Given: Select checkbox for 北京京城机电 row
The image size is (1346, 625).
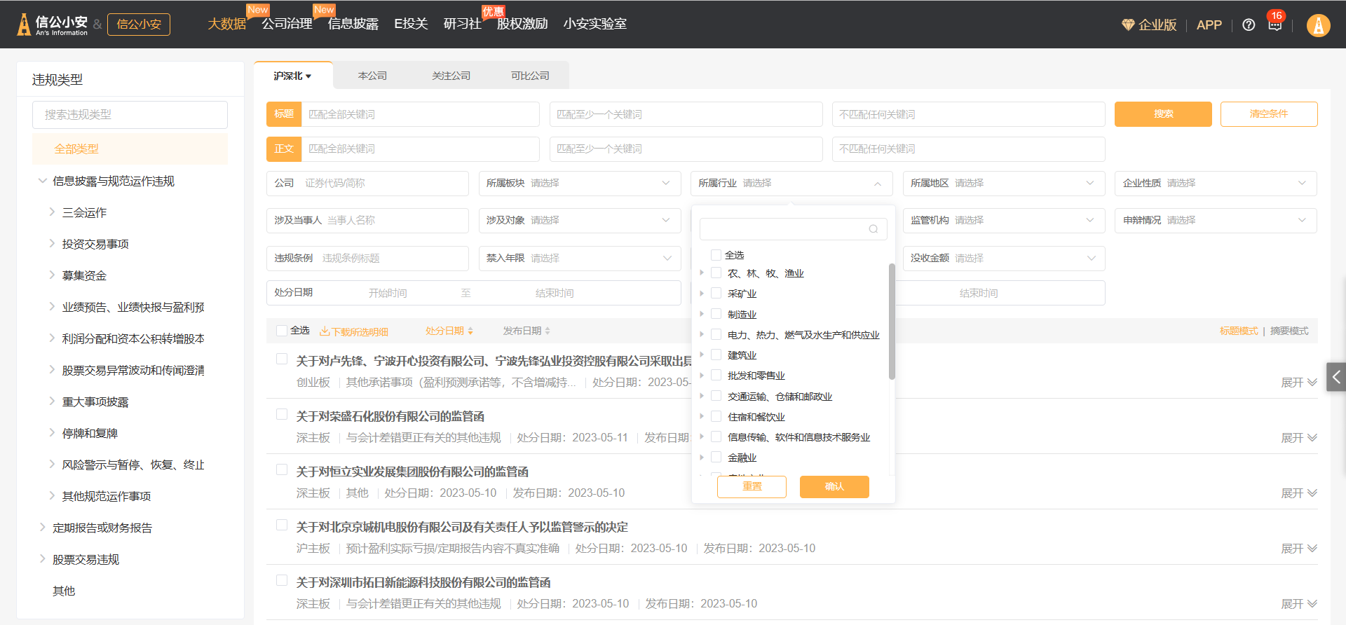Looking at the screenshot, I should [282, 525].
